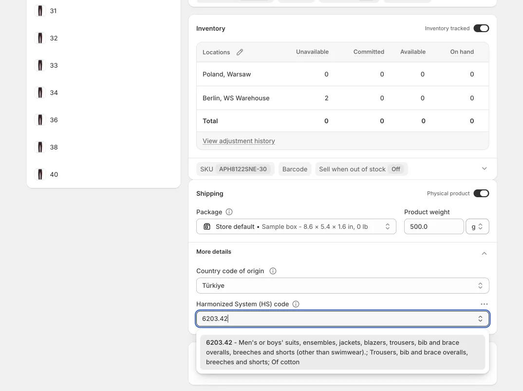
Task: Open the weight unit dropdown showing g
Action: tap(477, 226)
